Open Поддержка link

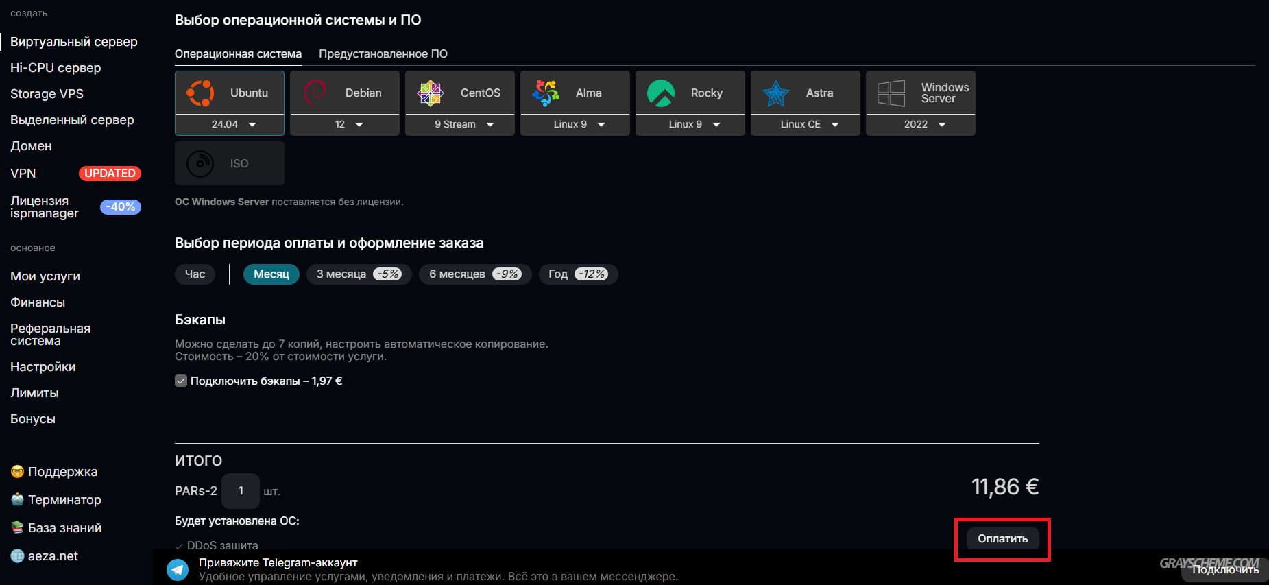(62, 472)
